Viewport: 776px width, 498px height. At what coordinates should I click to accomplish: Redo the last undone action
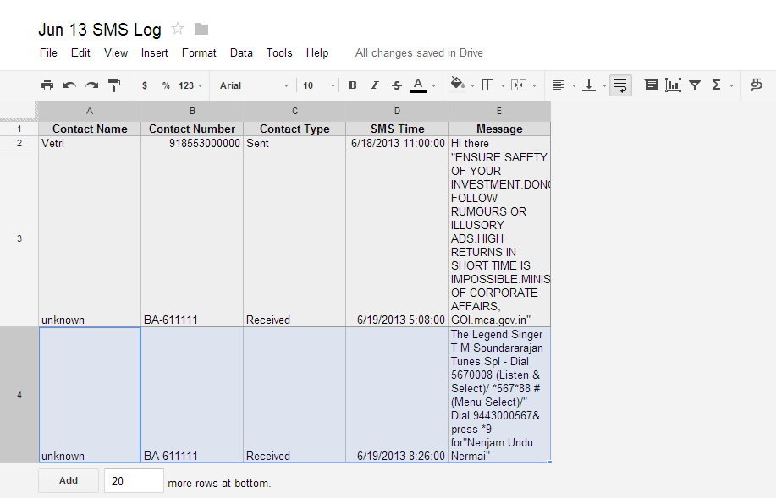pyautogui.click(x=91, y=85)
